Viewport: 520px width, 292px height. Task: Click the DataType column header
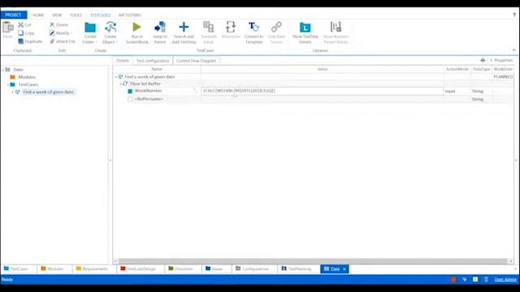pyautogui.click(x=482, y=69)
